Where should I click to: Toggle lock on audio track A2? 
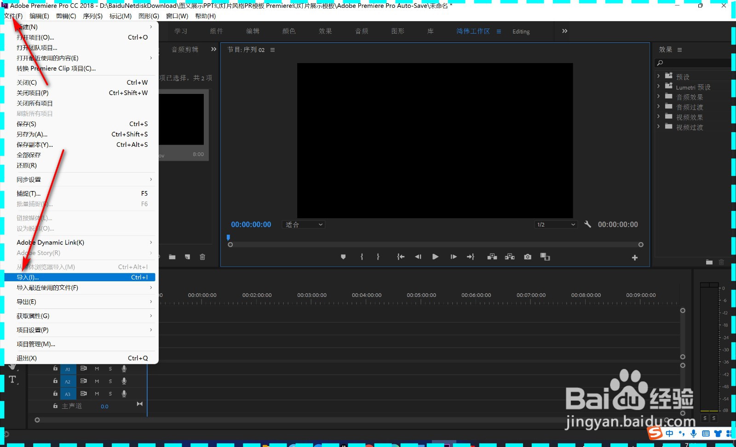(55, 381)
